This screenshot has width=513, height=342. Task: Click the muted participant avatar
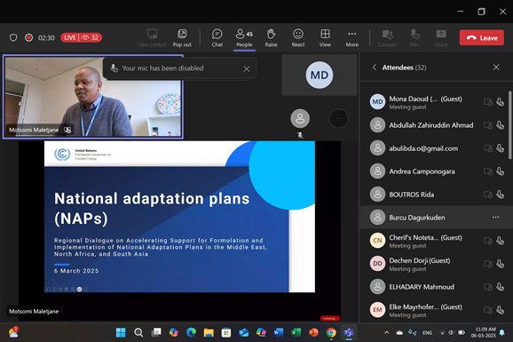(x=300, y=118)
